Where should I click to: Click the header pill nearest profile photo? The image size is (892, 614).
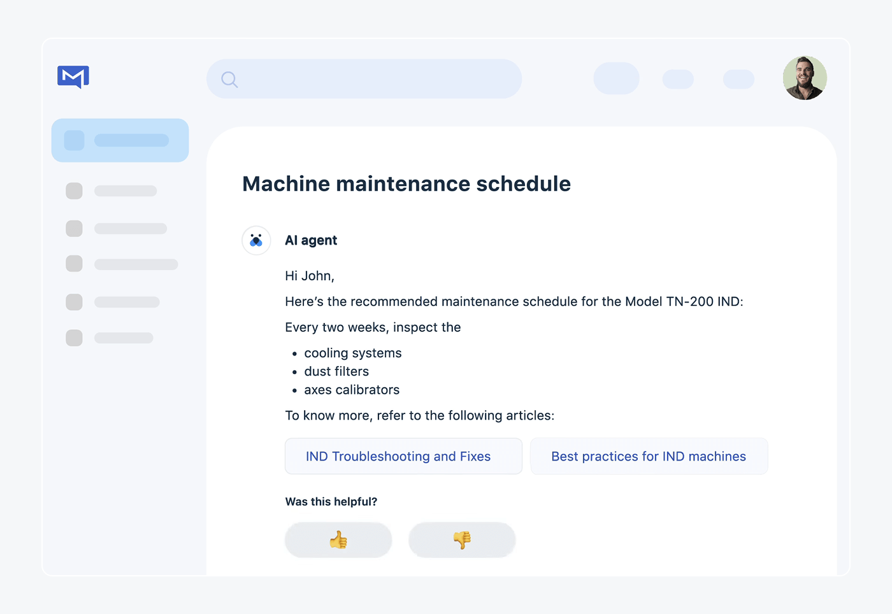738,79
